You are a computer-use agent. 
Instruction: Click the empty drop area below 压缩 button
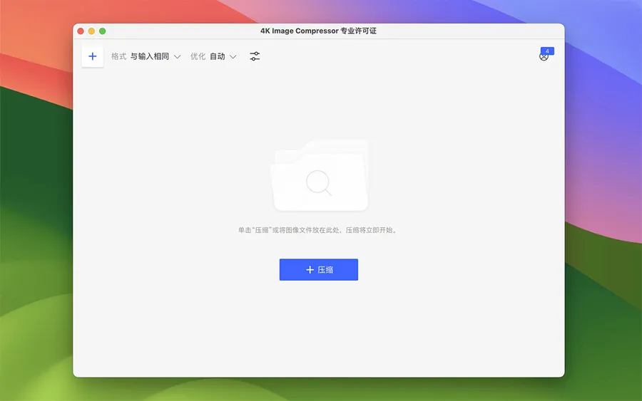click(x=318, y=328)
